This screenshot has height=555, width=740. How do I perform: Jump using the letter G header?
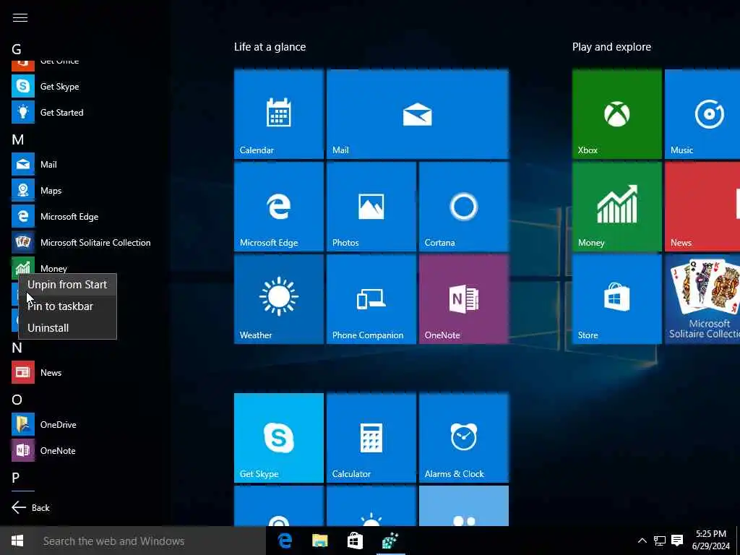(x=17, y=49)
